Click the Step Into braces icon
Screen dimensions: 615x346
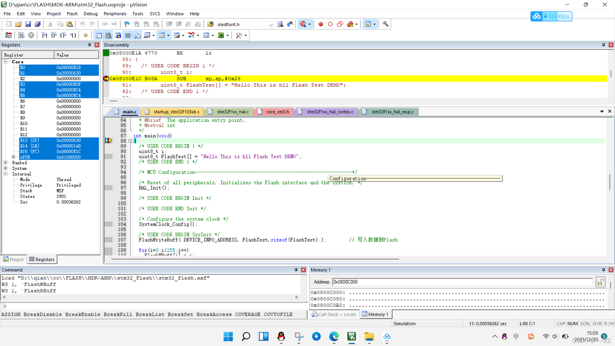(x=45, y=35)
